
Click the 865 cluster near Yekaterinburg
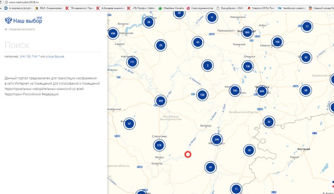tap(248, 32)
